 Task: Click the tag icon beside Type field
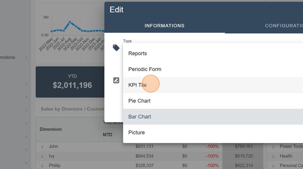[116, 48]
